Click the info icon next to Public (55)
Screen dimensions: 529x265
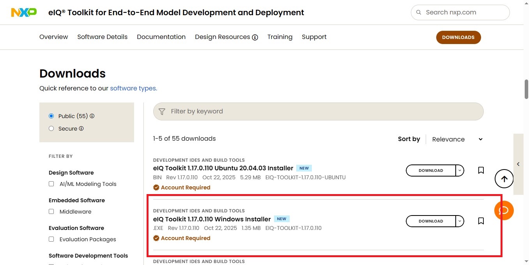pyautogui.click(x=92, y=116)
